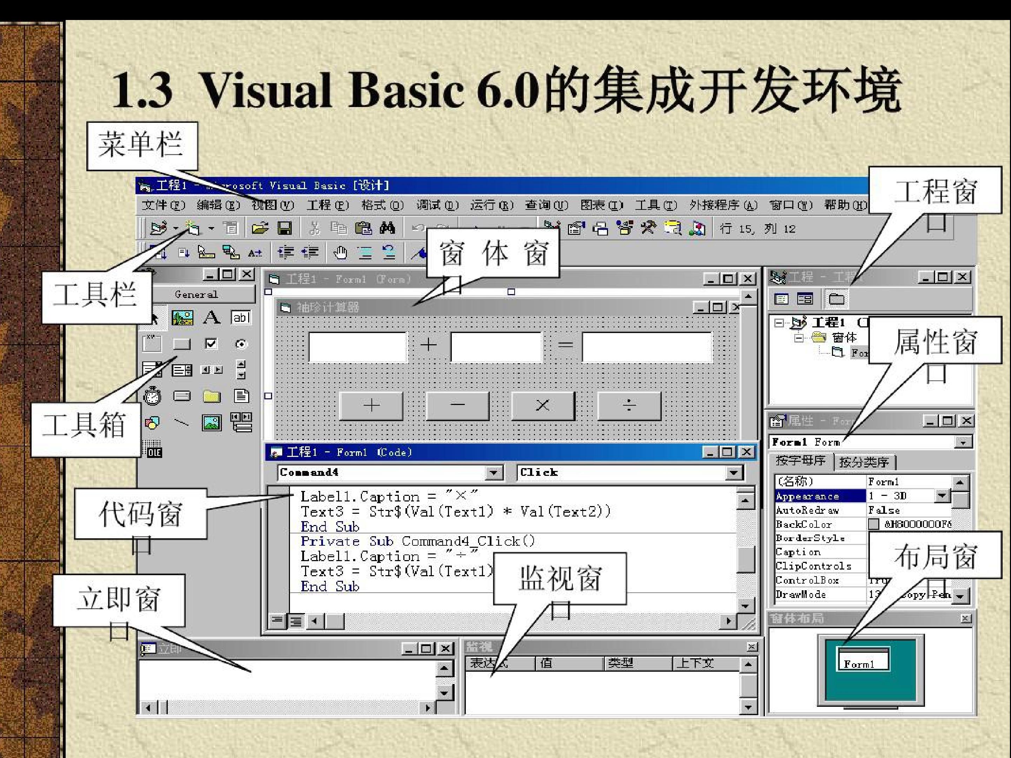
Task: Select the TextBox tool (ab| icon)
Action: pos(241,318)
